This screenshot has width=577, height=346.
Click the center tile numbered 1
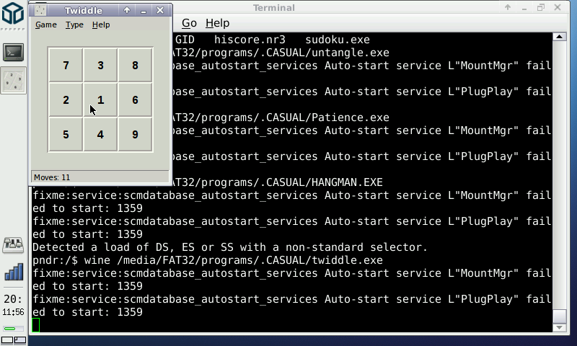pos(100,100)
